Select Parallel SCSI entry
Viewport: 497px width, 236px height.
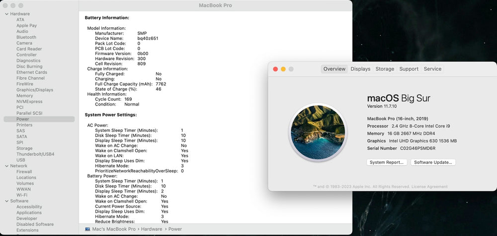(29, 113)
